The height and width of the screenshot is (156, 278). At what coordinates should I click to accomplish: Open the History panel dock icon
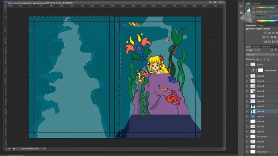pos(242,6)
